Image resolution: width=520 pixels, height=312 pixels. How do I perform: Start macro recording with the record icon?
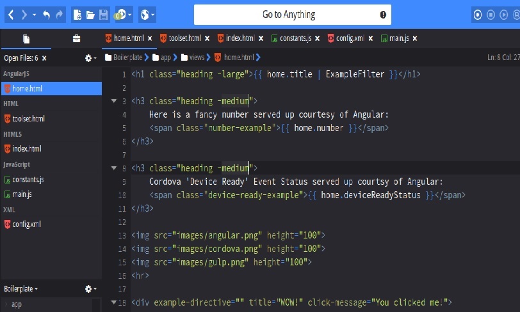[x=478, y=14]
